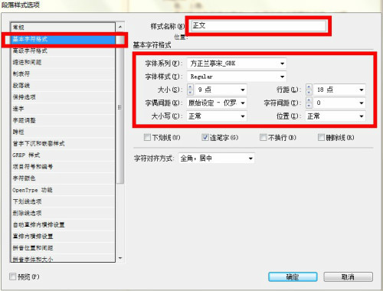Open 下划线选项 category

pos(63,201)
